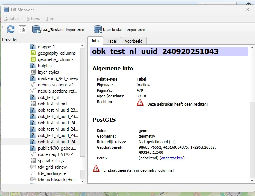The width and height of the screenshot is (255, 196).
Task: Select geography_columns view
Action: (57, 53)
